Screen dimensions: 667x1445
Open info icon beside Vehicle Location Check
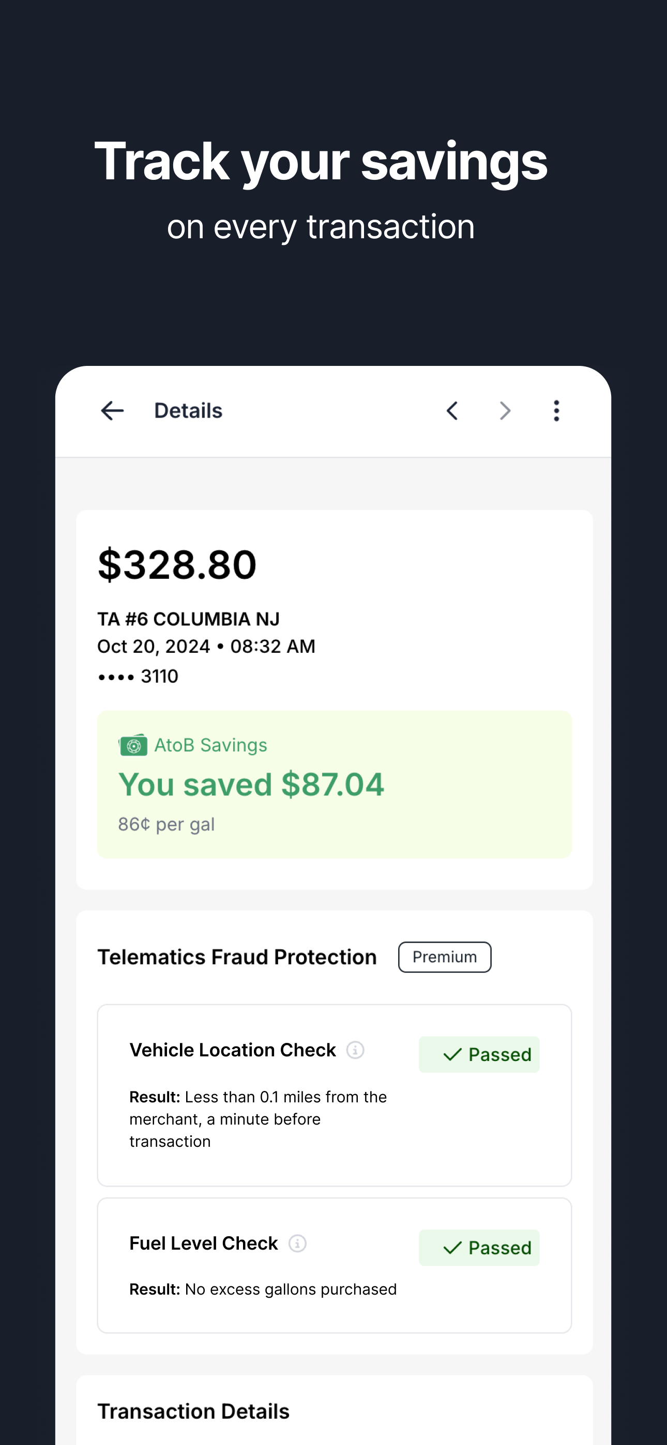(355, 1050)
